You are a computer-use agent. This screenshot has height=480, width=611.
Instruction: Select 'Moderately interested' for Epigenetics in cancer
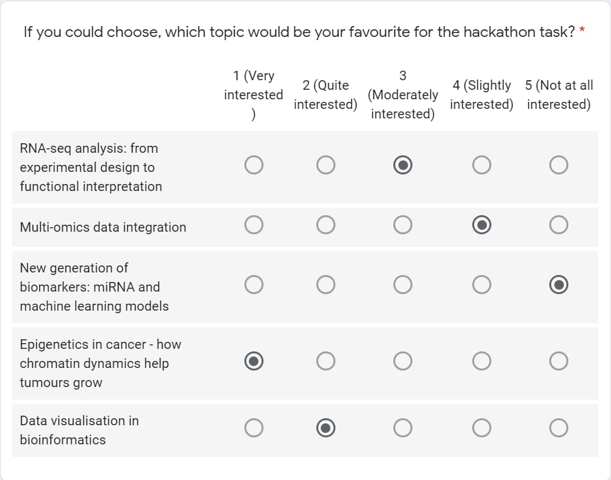pos(403,361)
